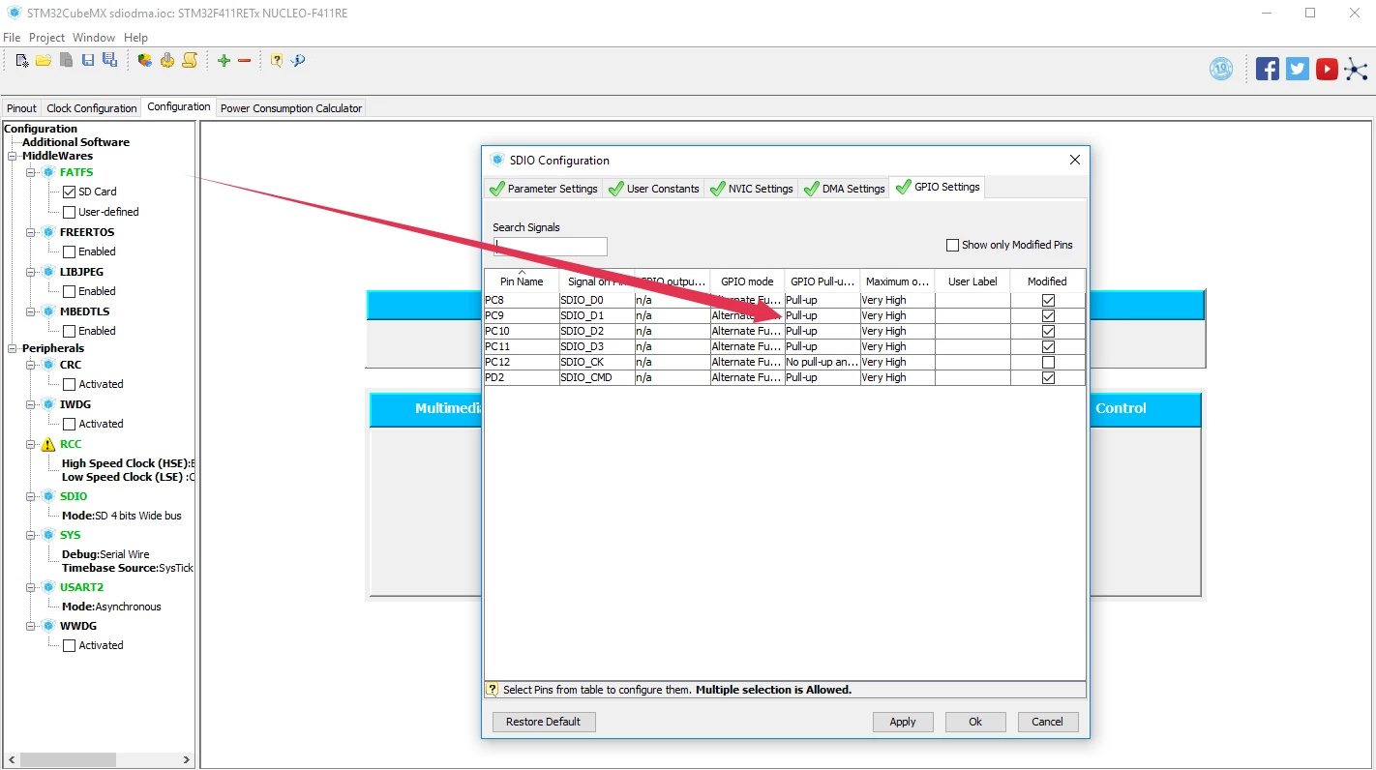Select the PC12 SDIO_CK table row
Image resolution: width=1376 pixels, height=770 pixels.
(785, 362)
